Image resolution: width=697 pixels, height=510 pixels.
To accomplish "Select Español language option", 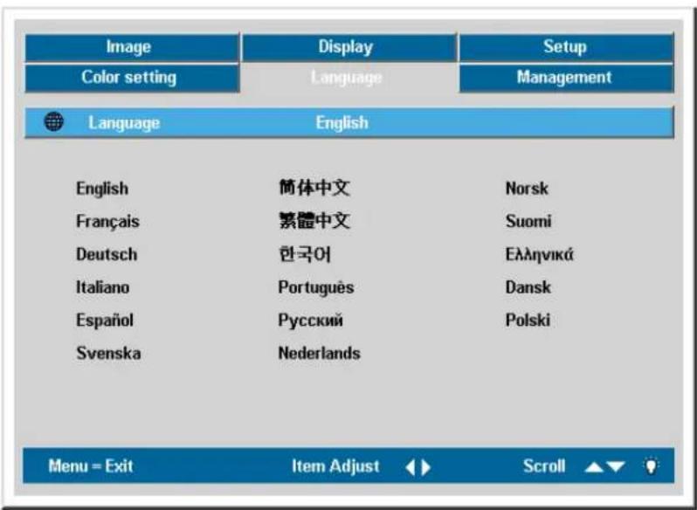I will point(105,320).
